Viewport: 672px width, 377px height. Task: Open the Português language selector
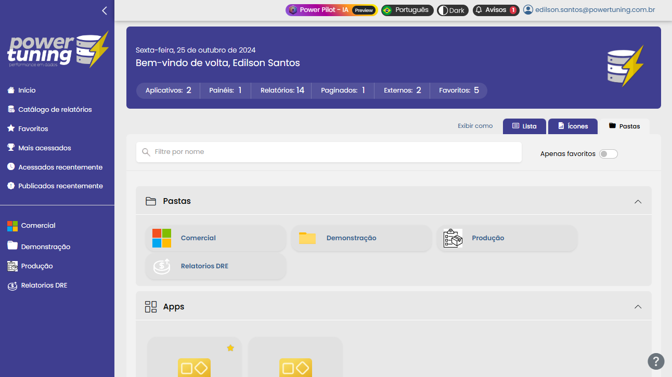point(407,10)
